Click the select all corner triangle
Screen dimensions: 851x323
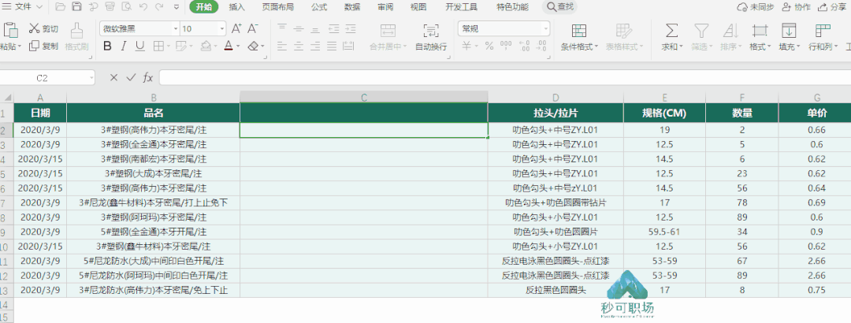[x=7, y=98]
